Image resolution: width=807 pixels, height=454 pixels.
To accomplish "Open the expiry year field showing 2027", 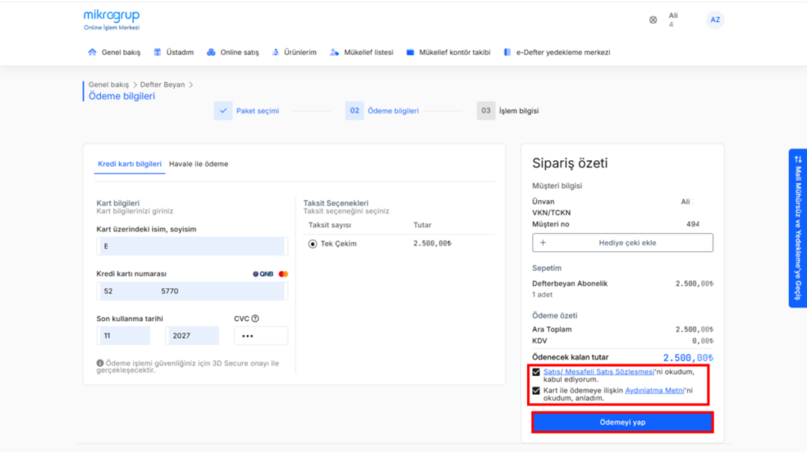I will tap(192, 336).
